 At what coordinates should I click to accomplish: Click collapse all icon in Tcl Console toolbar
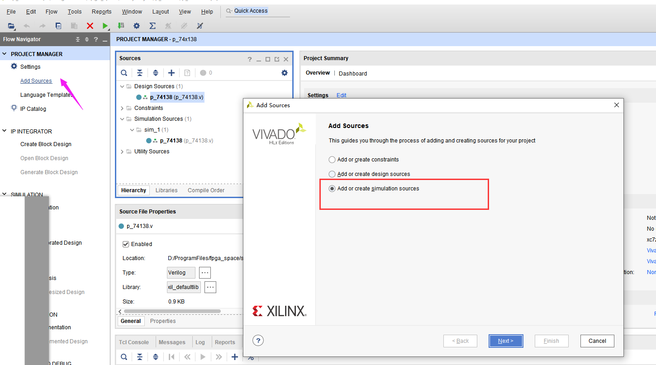click(x=140, y=357)
